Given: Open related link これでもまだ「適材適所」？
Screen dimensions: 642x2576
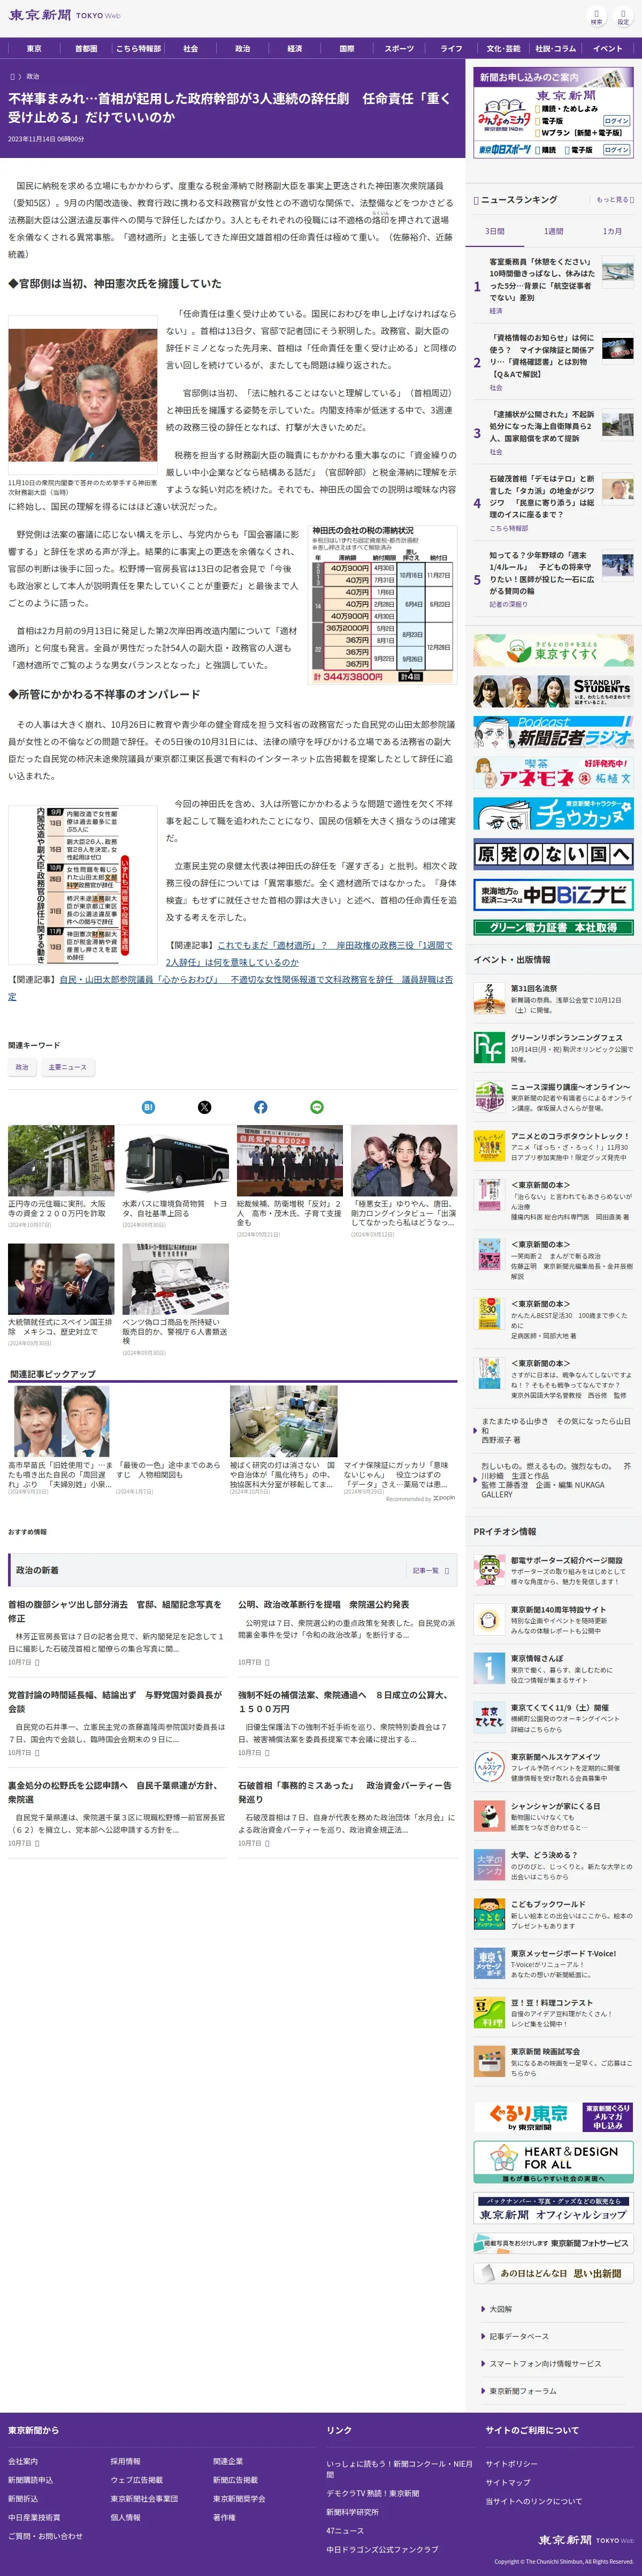Looking at the screenshot, I should click(309, 953).
